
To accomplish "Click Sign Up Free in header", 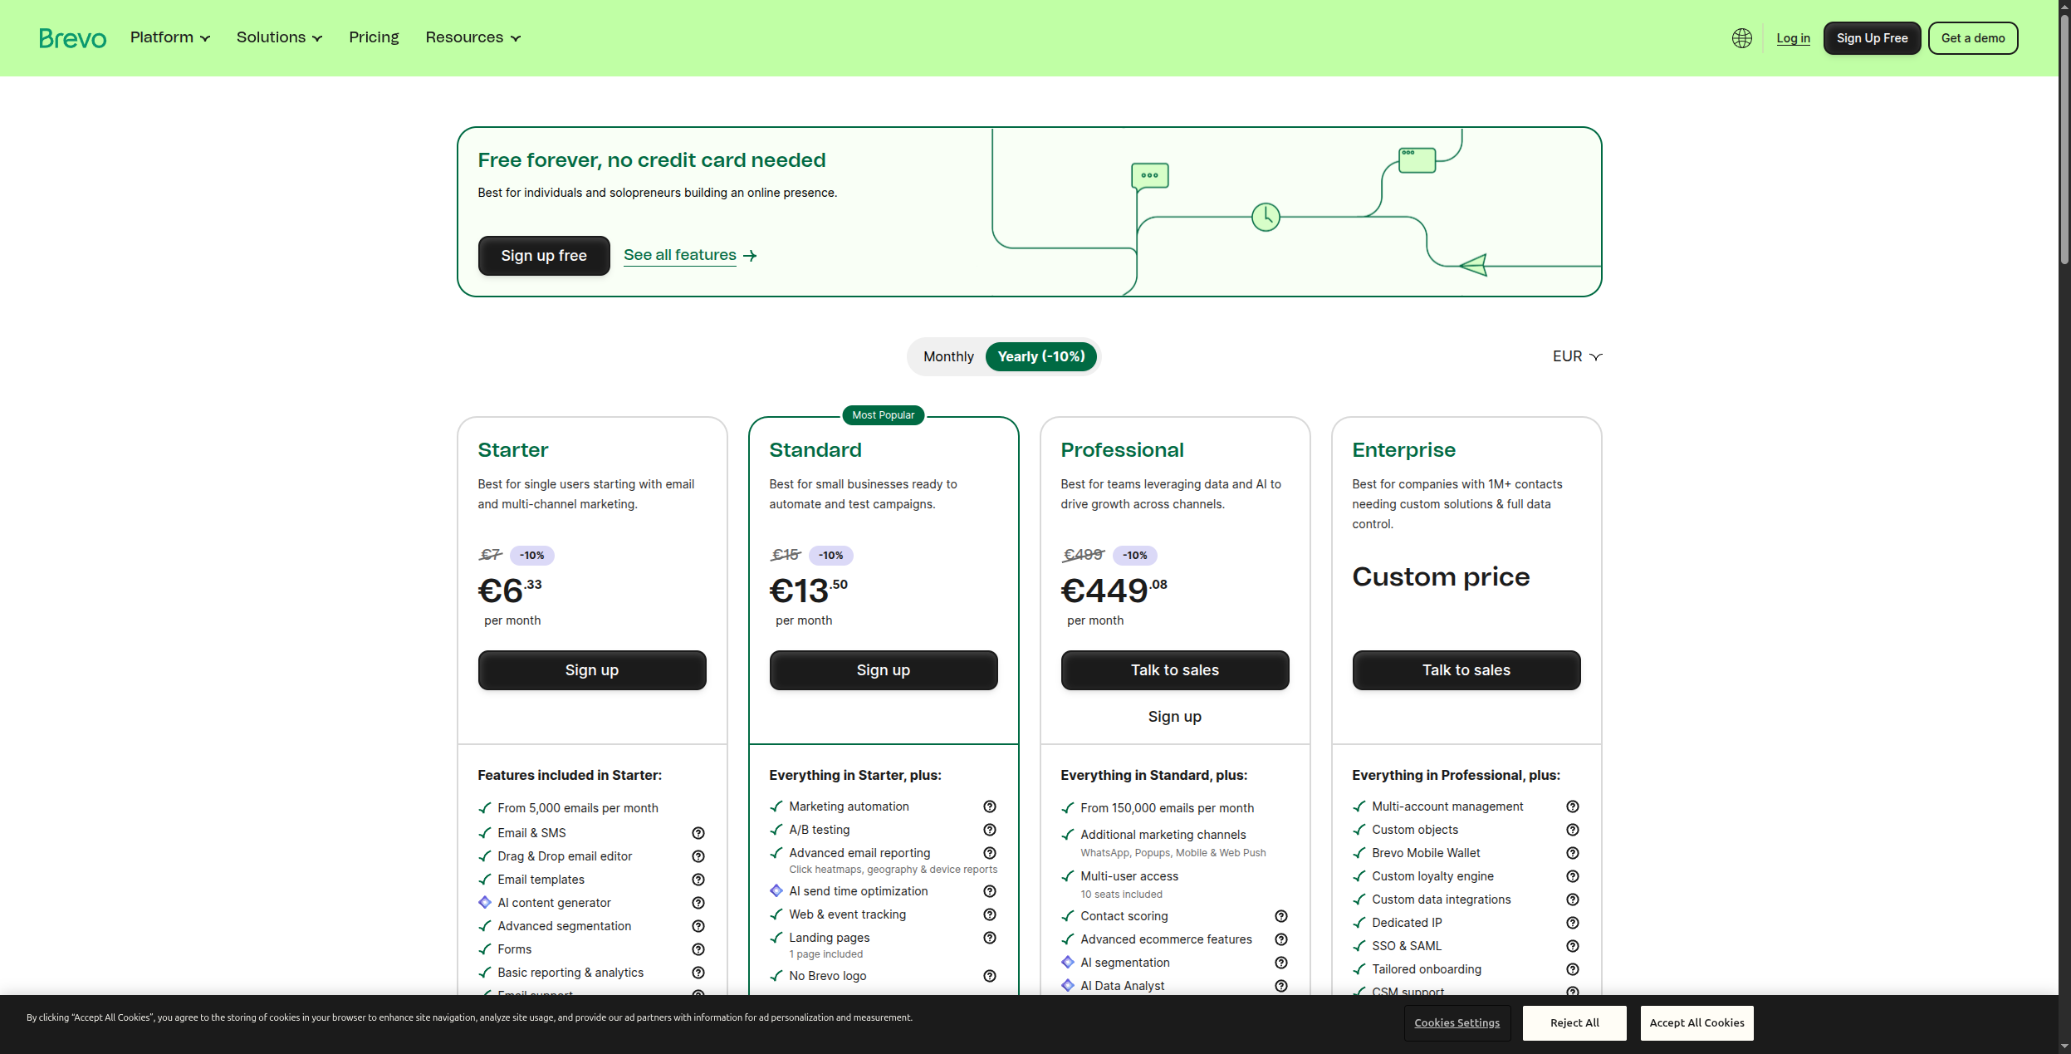I will 1872,38.
